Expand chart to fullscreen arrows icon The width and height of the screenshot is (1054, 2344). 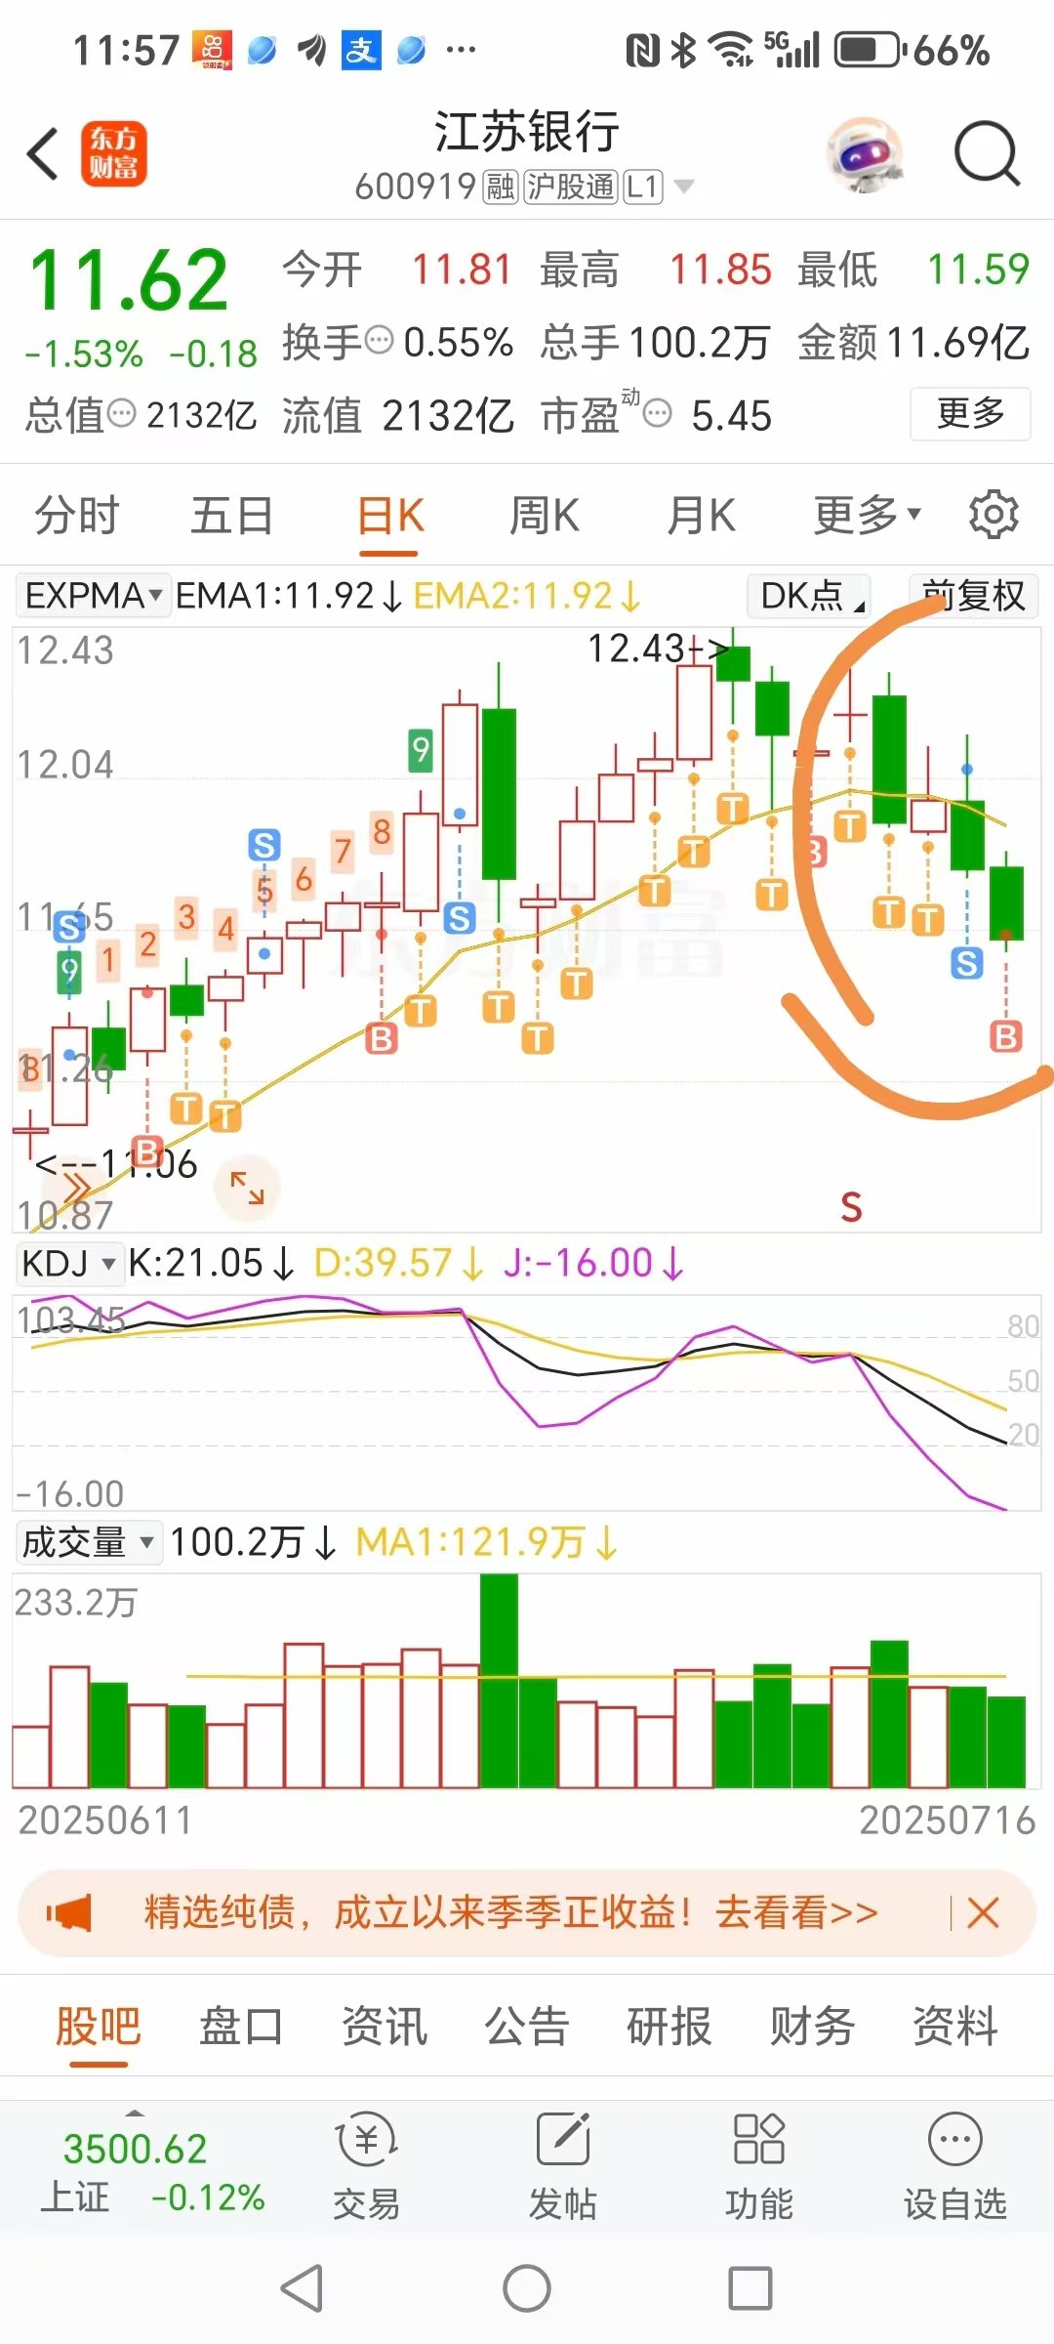[x=247, y=1189]
